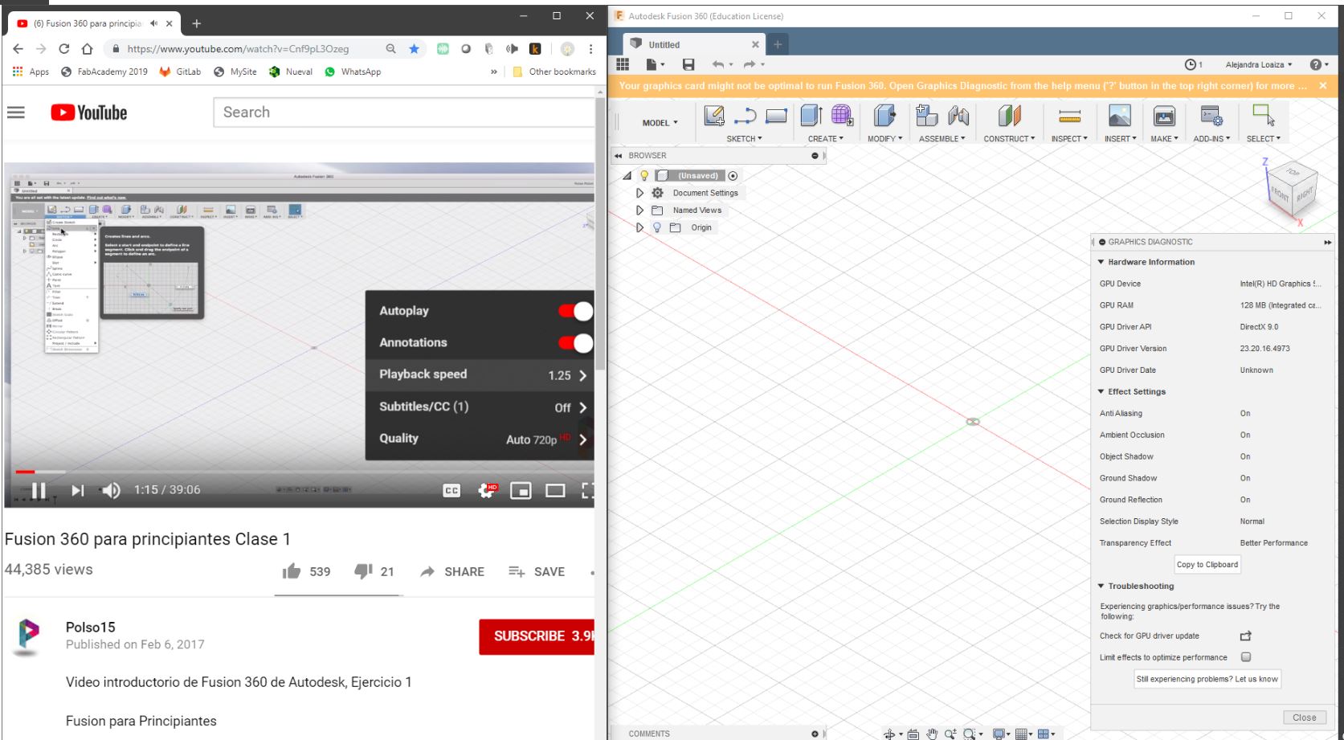The image size is (1344, 740).
Task: Click the Offset Plane icon above CONSTRUCT
Action: 1009,116
